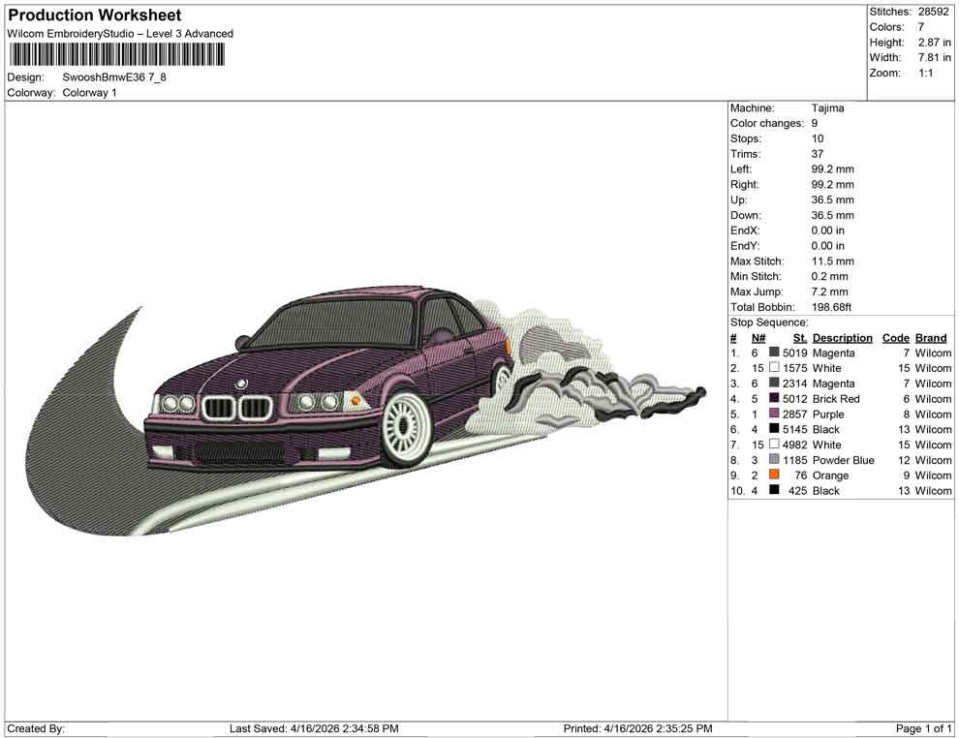Select the Magenta swatch for thread 5019

point(772,353)
